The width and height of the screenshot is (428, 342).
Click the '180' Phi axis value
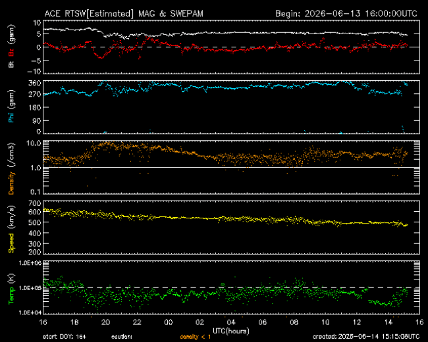35,108
